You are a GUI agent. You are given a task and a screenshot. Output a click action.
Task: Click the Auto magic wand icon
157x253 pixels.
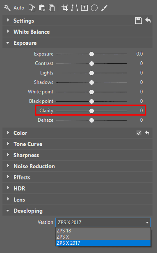click(x=7, y=7)
